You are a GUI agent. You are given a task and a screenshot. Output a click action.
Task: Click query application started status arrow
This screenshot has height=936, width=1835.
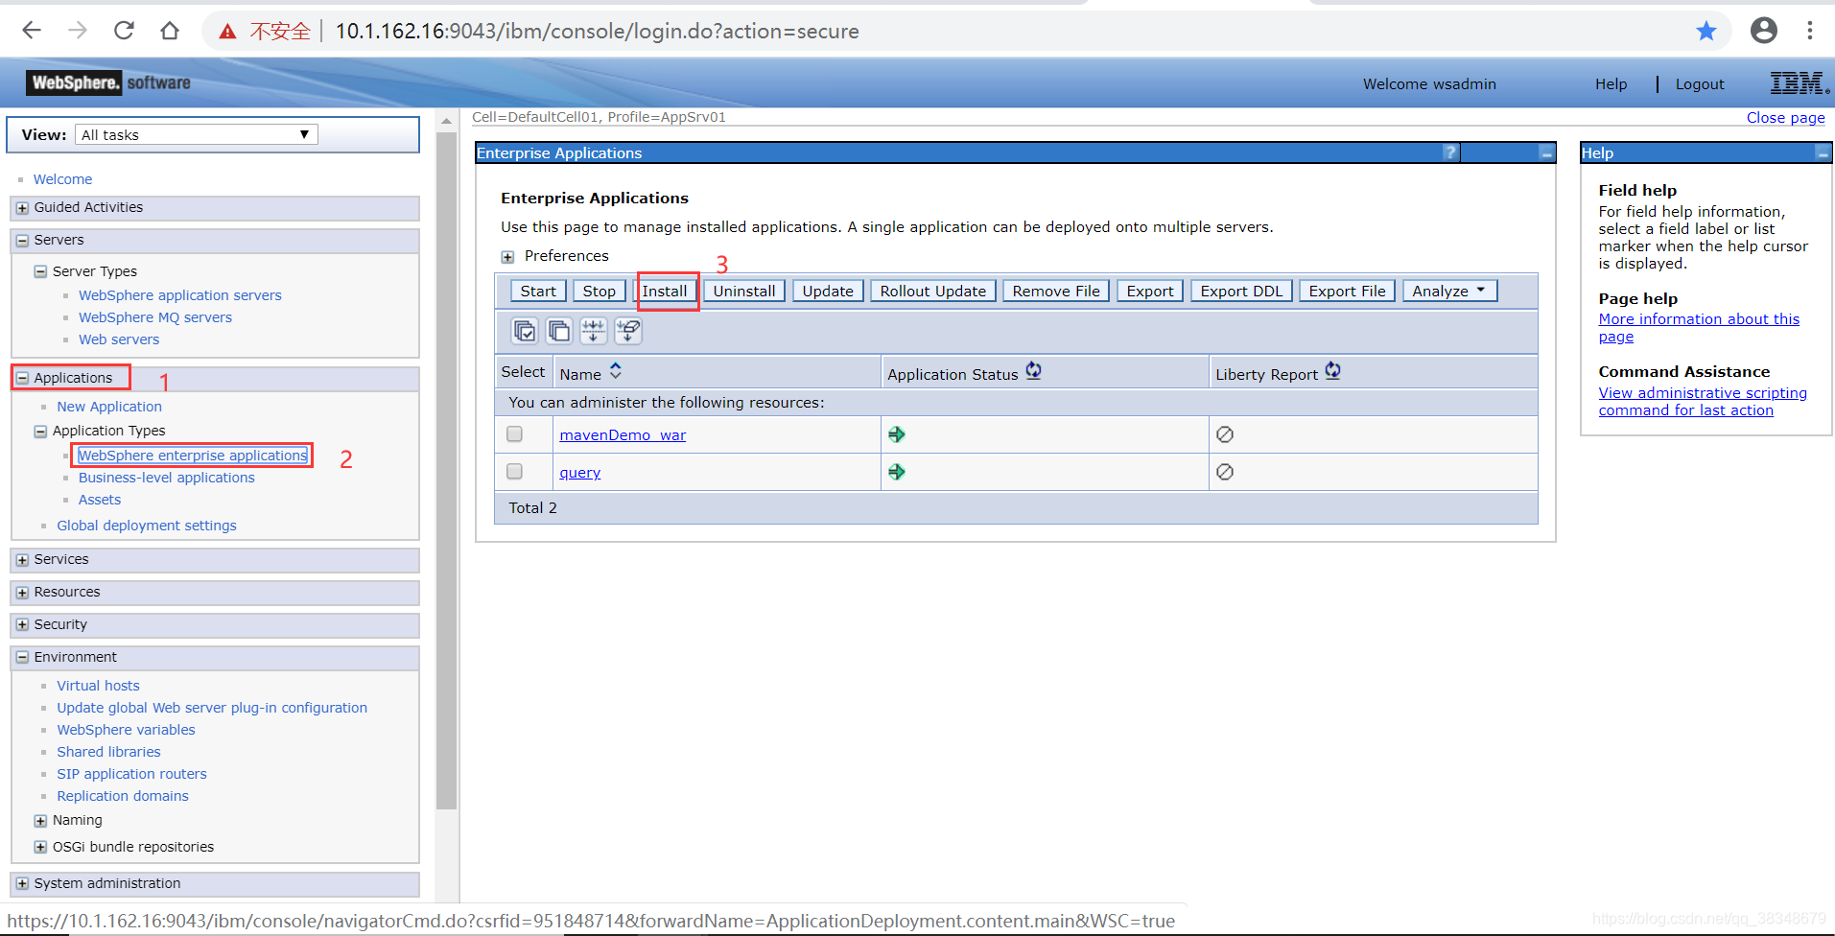click(897, 472)
